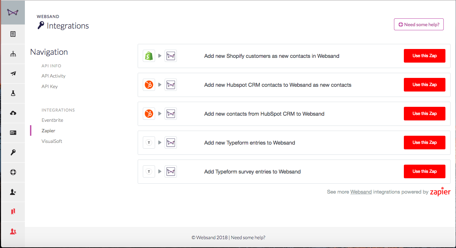Open the key sidebar icon
Screen dimensions: 456x248
(x=13, y=152)
